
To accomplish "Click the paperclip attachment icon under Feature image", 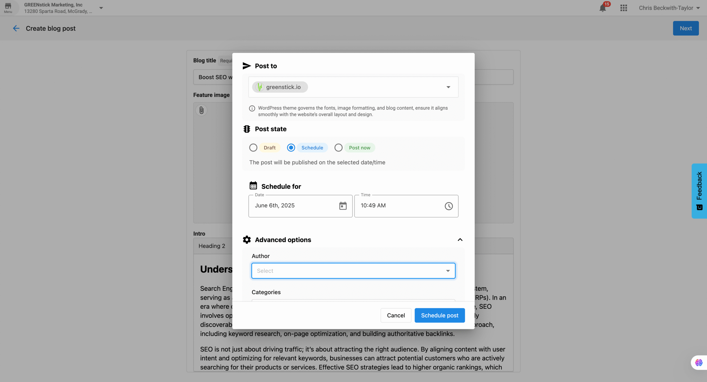I will (x=201, y=110).
